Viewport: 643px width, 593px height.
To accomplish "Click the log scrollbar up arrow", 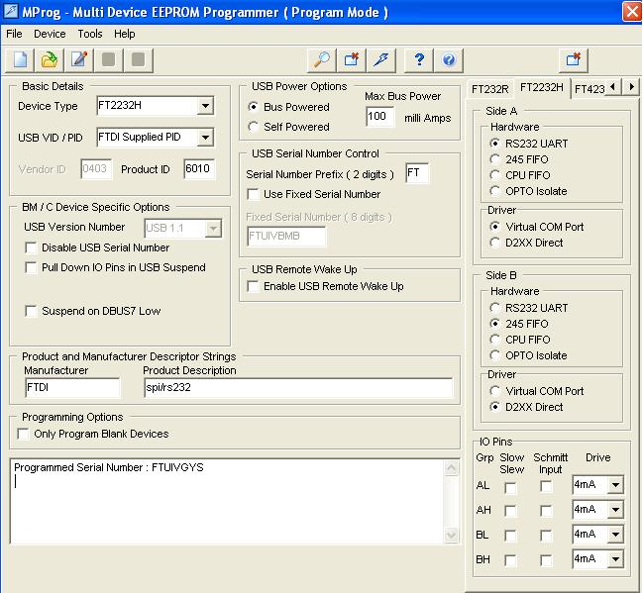I will [451, 468].
